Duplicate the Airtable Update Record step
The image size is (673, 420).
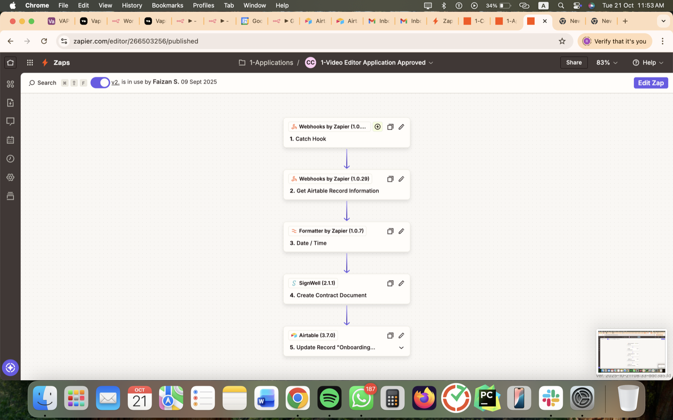[390, 335]
